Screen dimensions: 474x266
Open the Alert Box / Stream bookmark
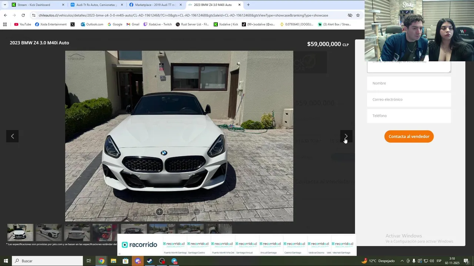pos(334,24)
